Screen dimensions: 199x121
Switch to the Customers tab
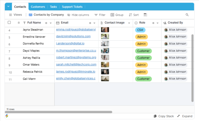38,7
